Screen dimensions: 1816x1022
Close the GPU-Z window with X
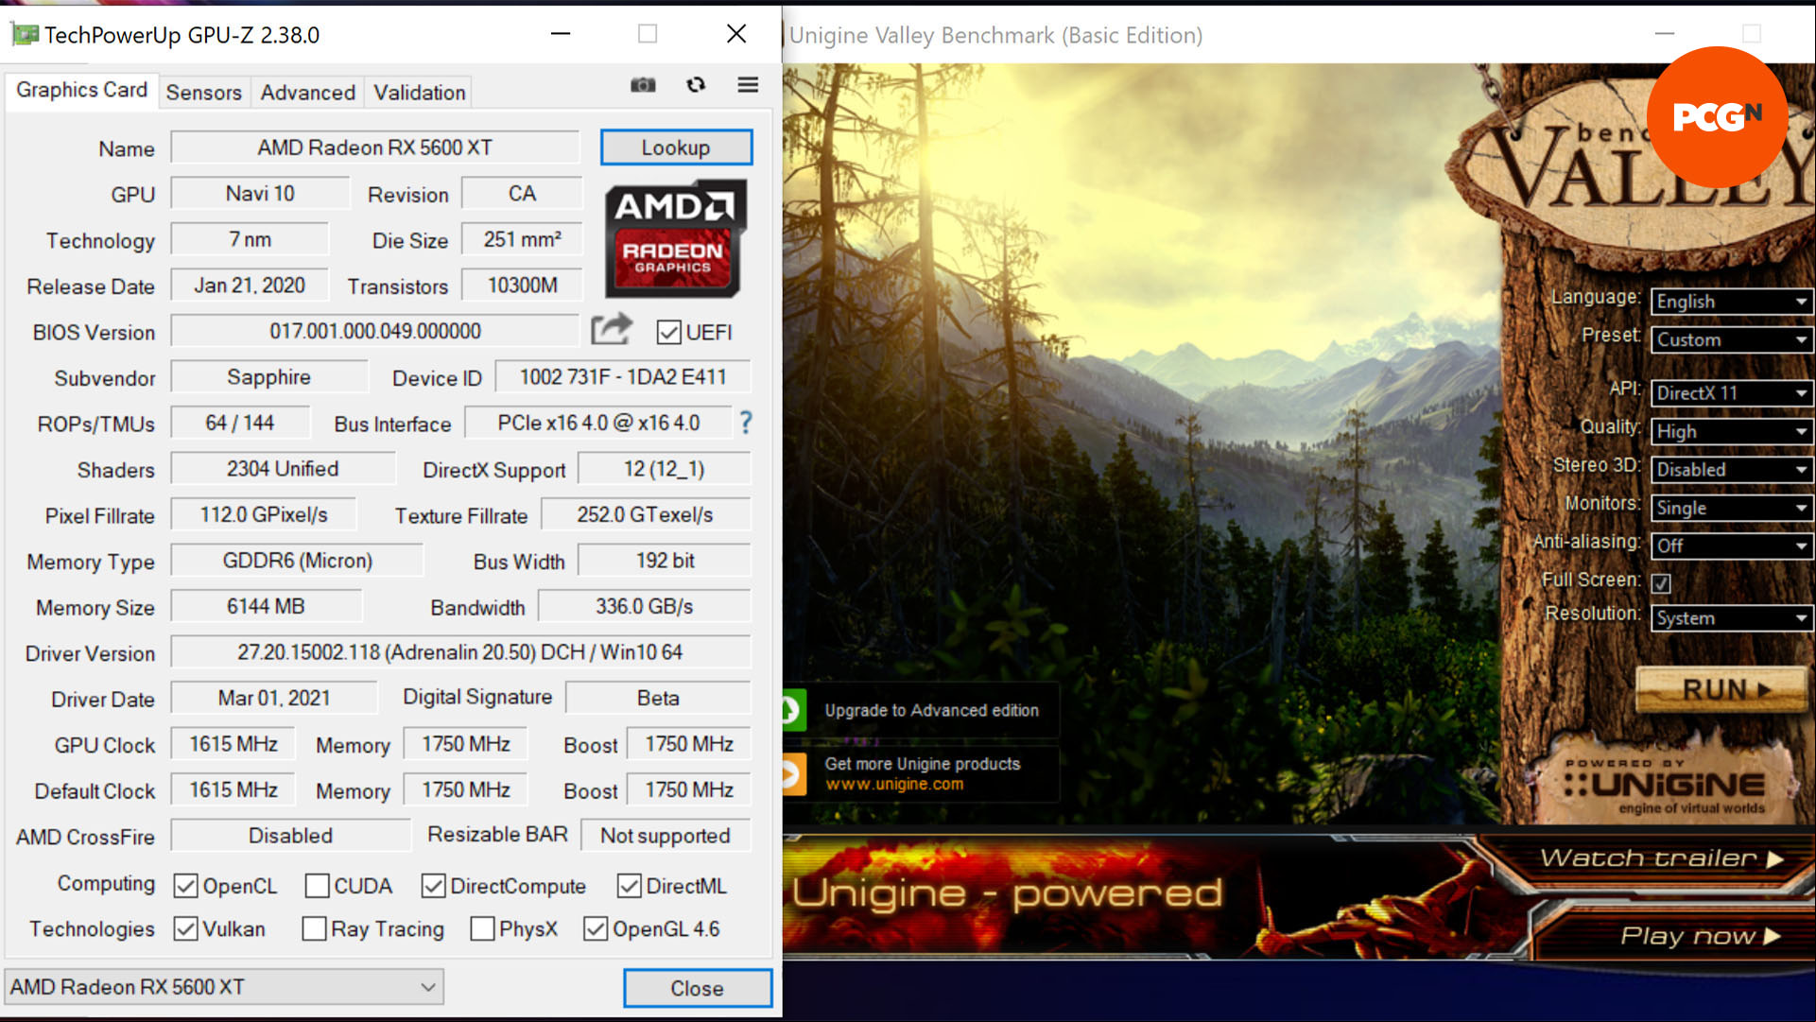(736, 34)
